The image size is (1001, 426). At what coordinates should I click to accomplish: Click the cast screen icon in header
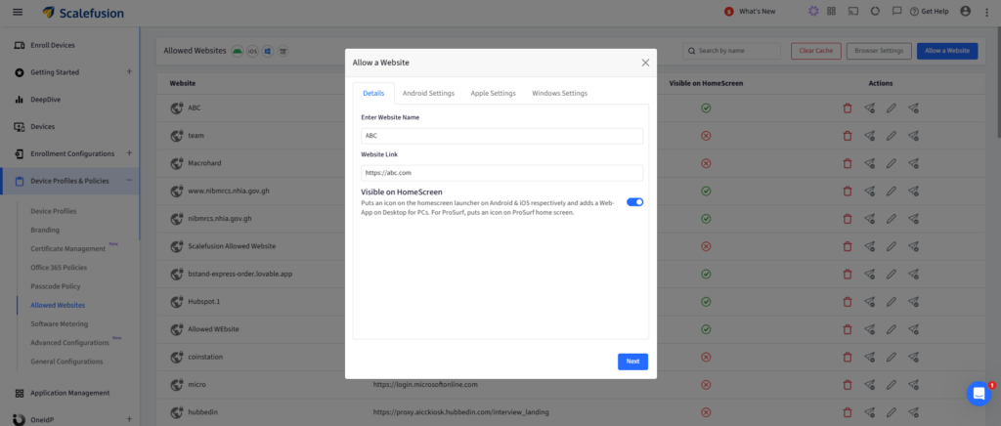852,11
